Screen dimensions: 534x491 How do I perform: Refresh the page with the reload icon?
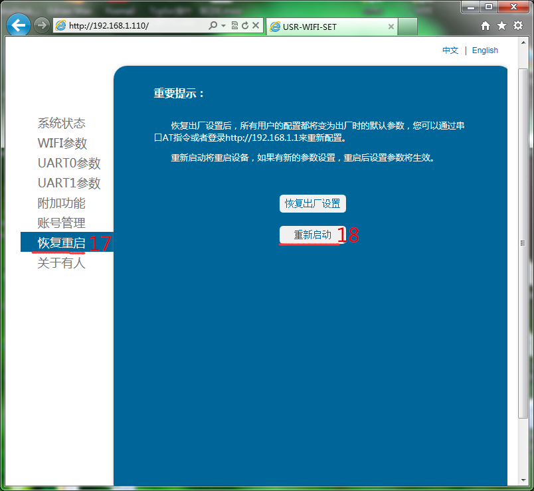(x=245, y=26)
